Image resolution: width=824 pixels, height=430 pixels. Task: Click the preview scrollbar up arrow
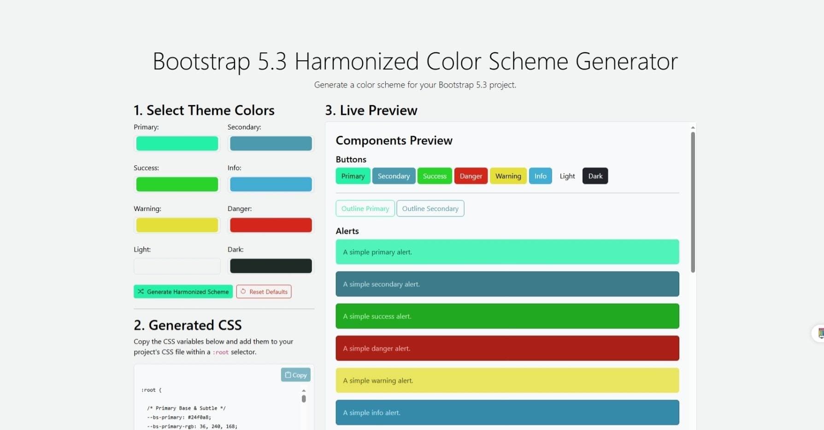[693, 128]
